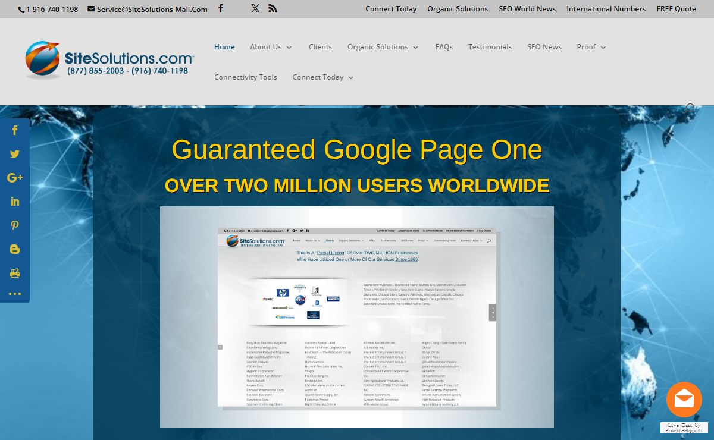Click the SEO World News link
This screenshot has width=714, height=440.
click(x=527, y=9)
